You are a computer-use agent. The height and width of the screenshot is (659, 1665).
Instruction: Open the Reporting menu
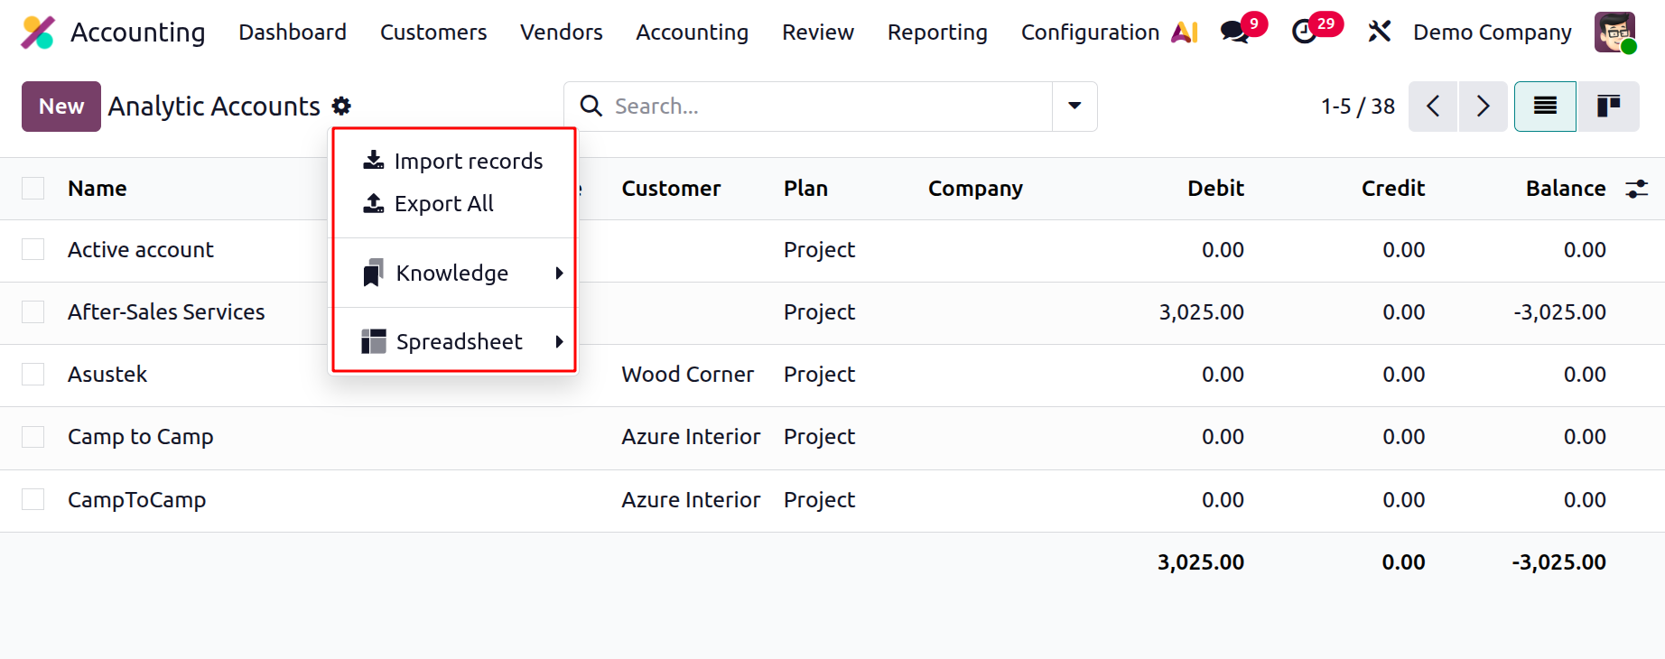[x=937, y=32]
